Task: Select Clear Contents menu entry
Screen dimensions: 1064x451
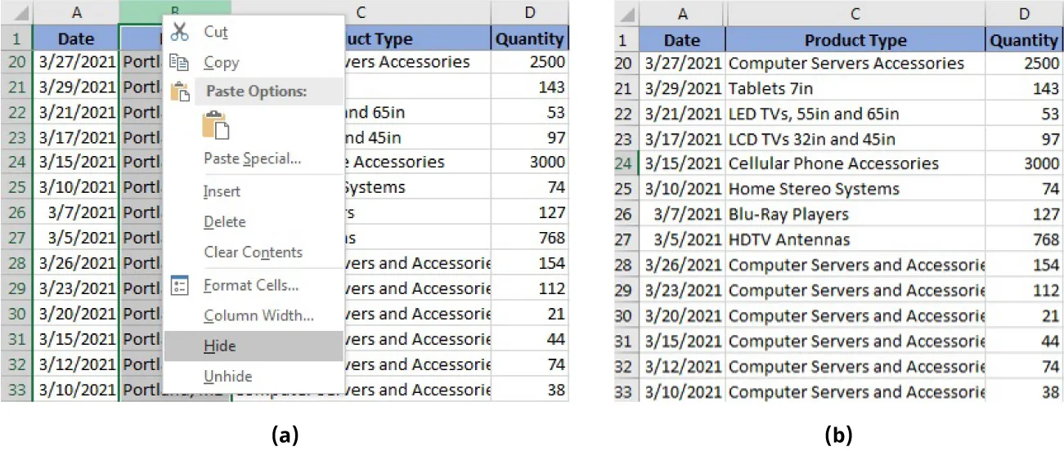Action: tap(253, 252)
